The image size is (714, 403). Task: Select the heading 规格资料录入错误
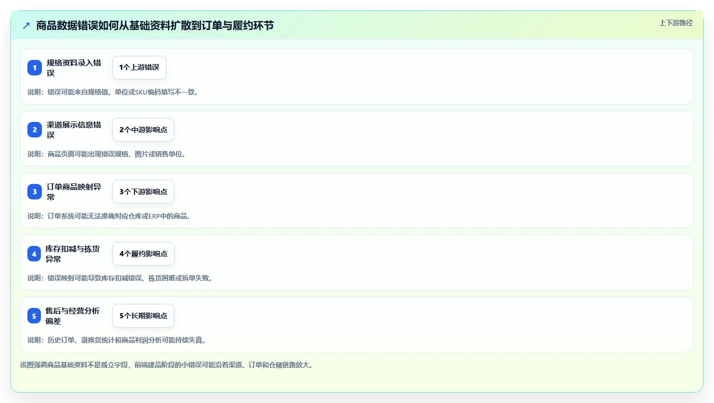[74, 68]
